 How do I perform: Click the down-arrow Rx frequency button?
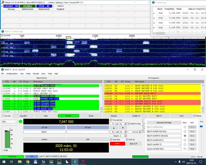pyautogui.click(x=123, y=128)
